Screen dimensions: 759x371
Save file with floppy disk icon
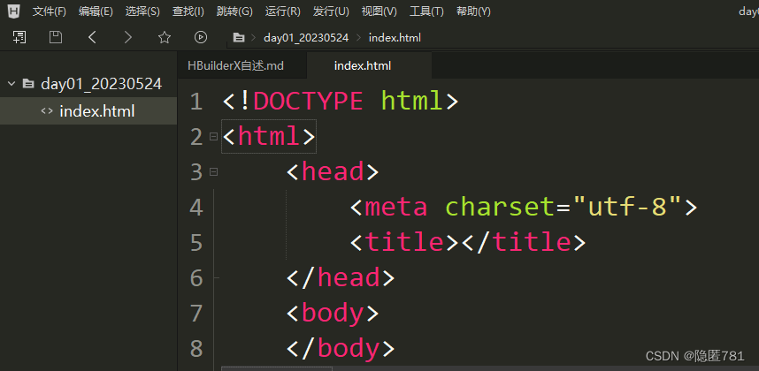[x=56, y=37]
